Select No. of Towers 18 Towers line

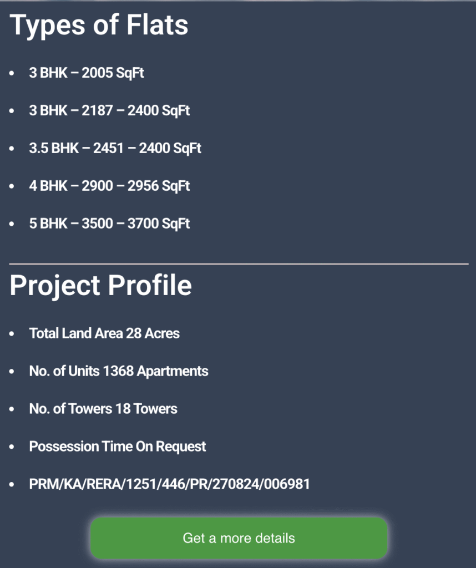pos(103,409)
